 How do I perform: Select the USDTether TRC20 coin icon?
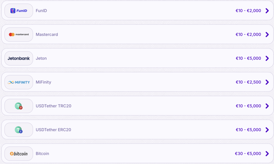(x=19, y=106)
